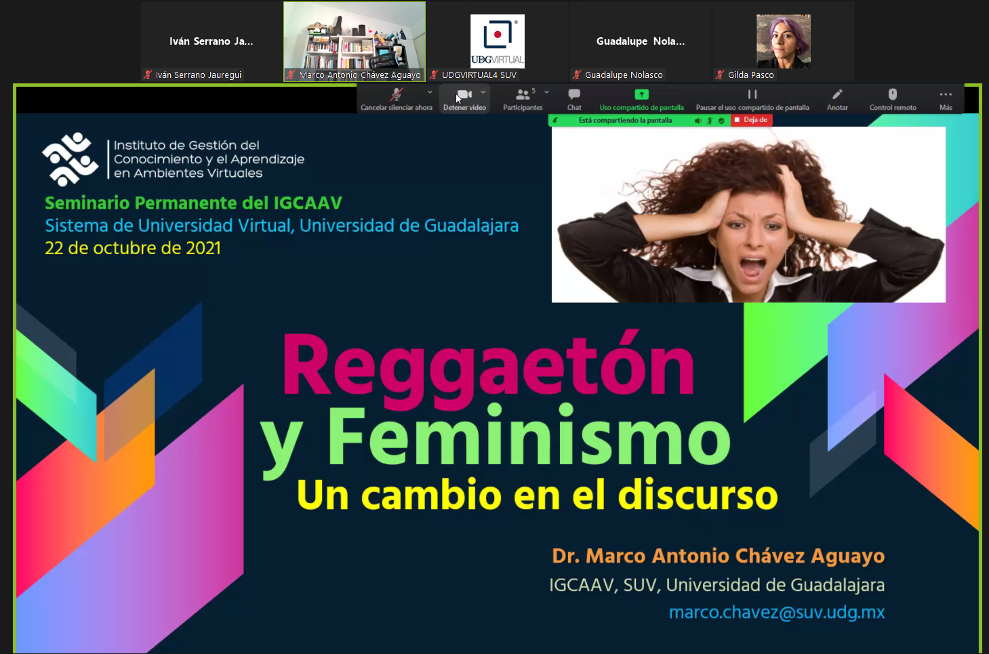
Task: Open the video options chevron beside the camera
Action: 483,92
